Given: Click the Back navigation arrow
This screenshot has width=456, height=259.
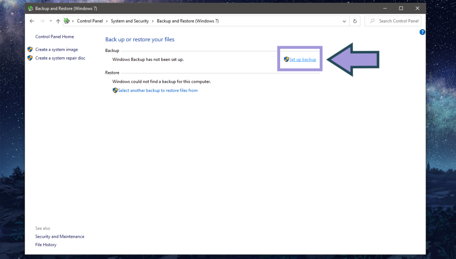Looking at the screenshot, I should pos(31,21).
